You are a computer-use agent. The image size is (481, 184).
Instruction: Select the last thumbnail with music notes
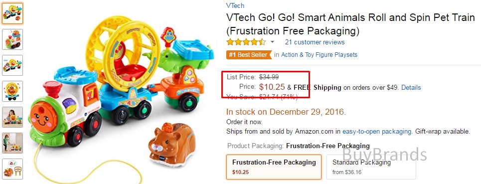[x=12, y=169]
